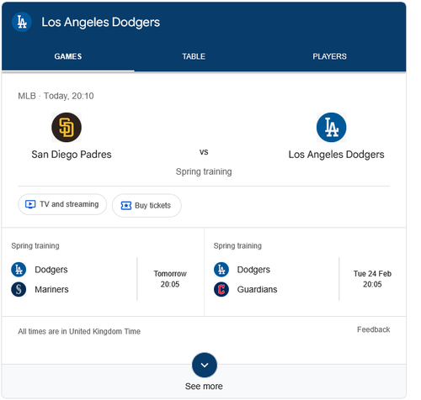Image resolution: width=421 pixels, height=400 pixels.
Task: Open the Los Angeles Dodgers header title
Action: pos(101,22)
